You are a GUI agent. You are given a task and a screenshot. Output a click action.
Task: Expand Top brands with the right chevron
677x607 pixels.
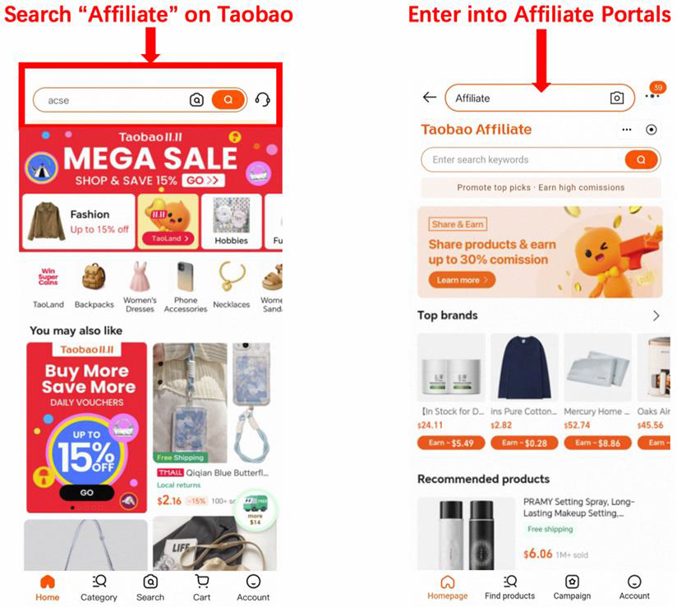coord(656,316)
